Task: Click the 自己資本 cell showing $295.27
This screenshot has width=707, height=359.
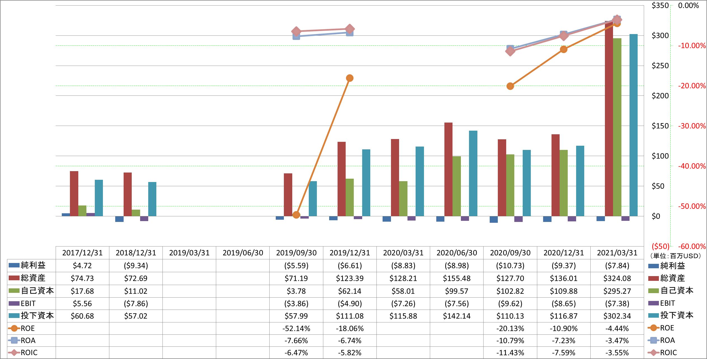Action: coord(617,291)
